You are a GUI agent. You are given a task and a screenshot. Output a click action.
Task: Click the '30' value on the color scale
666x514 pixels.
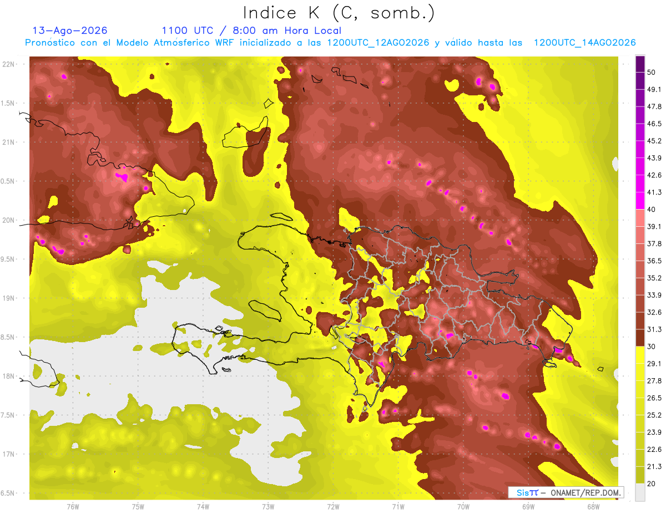coord(652,347)
